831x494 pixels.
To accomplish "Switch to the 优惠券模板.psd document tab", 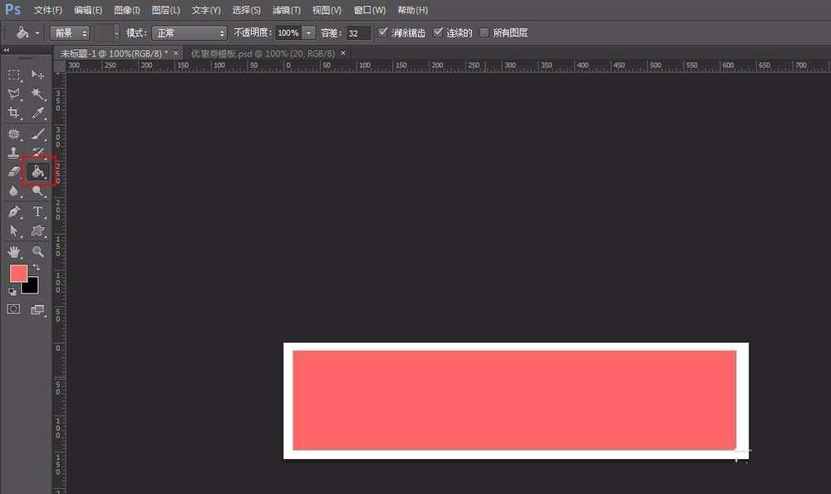I will pyautogui.click(x=262, y=53).
